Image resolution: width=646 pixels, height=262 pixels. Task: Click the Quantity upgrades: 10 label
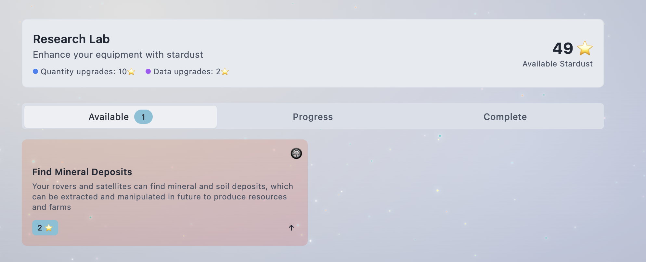84,72
